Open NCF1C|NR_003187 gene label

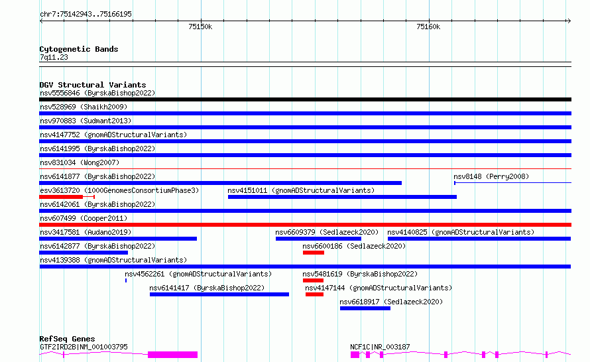pyautogui.click(x=380, y=347)
